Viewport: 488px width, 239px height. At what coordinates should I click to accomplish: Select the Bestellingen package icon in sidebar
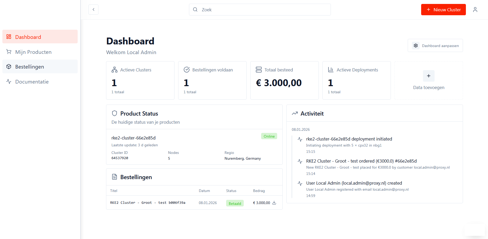[9, 66]
